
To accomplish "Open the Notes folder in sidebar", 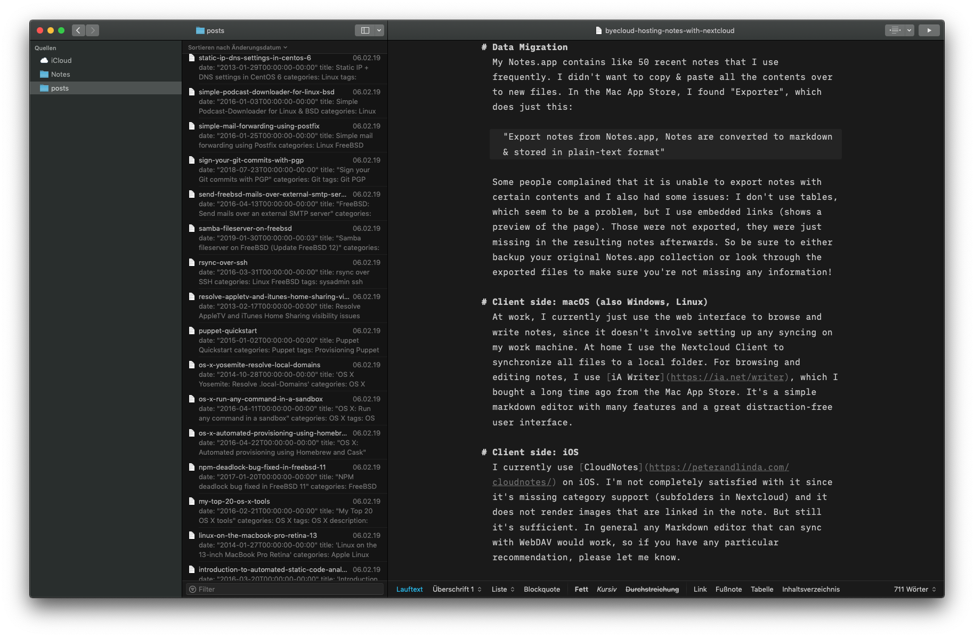I will coord(60,75).
